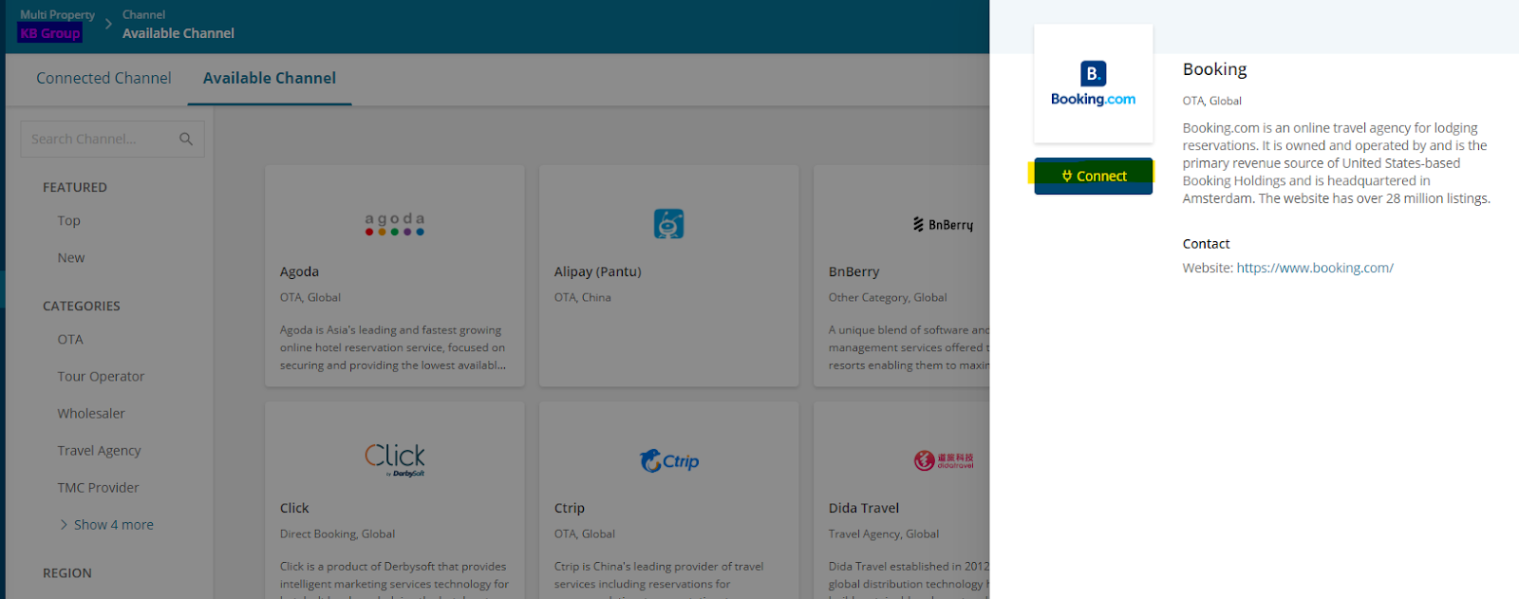
Task: Click 'Other Category, Global' on BnBerry card
Action: (x=888, y=297)
